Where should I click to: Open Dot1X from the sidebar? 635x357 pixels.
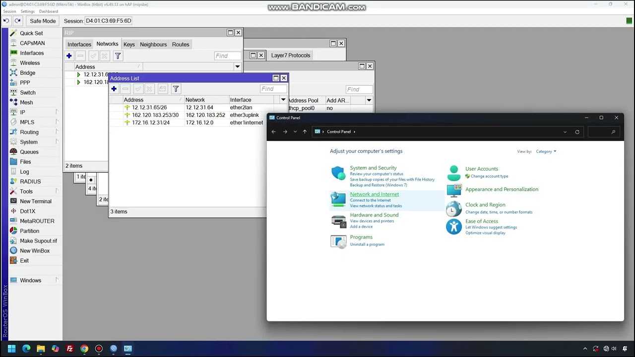point(27,211)
